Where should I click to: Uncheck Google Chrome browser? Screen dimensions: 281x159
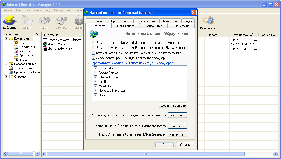point(95,73)
